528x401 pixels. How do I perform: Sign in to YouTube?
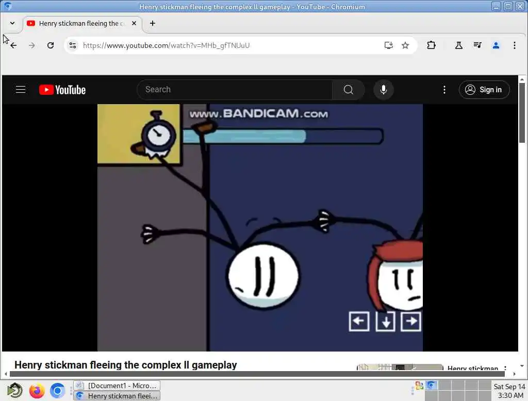click(x=484, y=90)
